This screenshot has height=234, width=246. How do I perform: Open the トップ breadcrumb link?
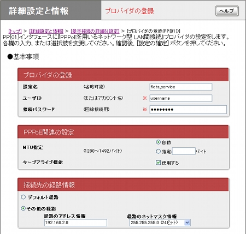pyautogui.click(x=15, y=31)
